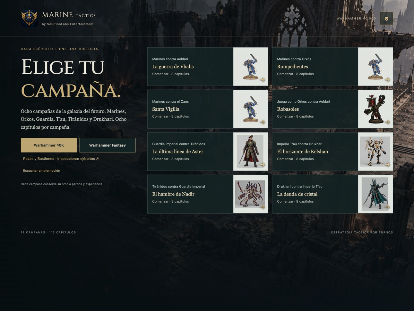Image resolution: width=414 pixels, height=311 pixels.
Task: Click the MARINE TACTICS title text
Action: coord(69,15)
